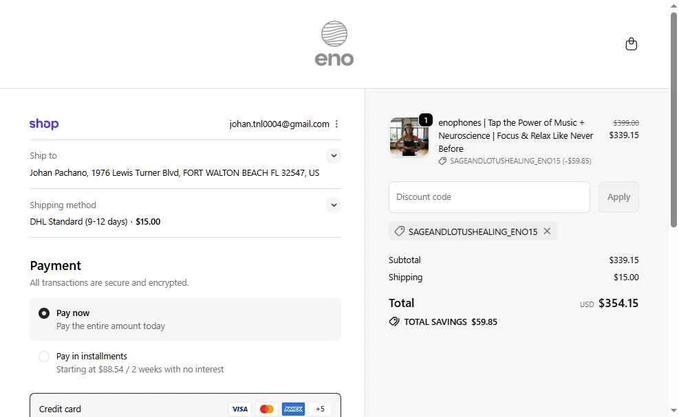Expand the Ship to section chevron
679x417 pixels.
click(x=334, y=156)
